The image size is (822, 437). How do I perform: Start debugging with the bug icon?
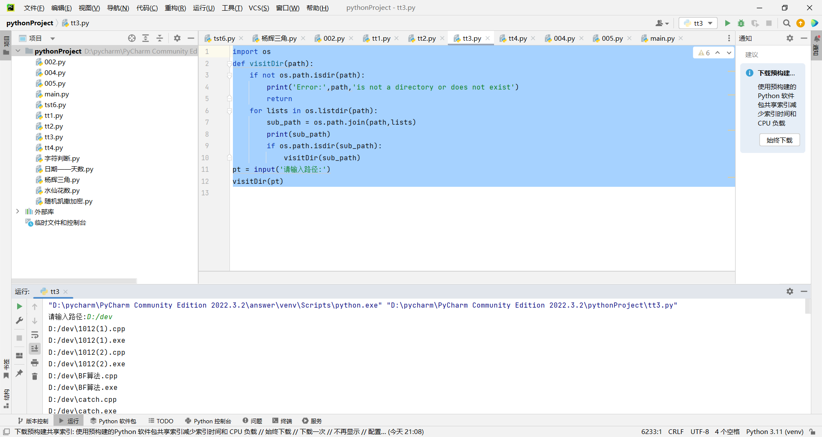[741, 23]
